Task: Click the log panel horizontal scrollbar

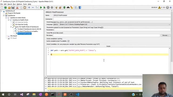Action: coord(94,91)
